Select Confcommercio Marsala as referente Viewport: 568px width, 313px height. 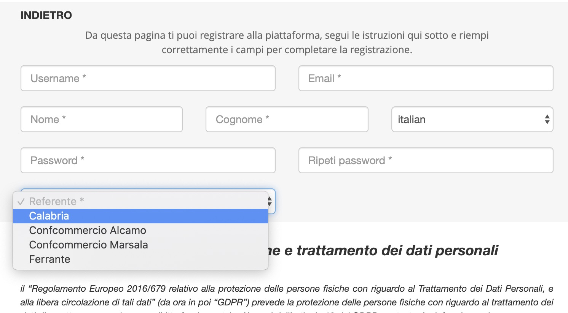click(88, 245)
